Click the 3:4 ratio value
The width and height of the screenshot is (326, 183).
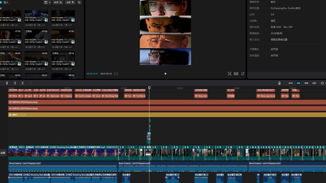tap(273, 14)
